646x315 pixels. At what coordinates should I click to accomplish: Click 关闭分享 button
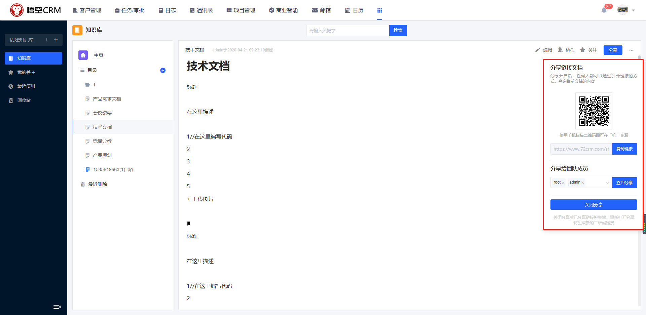click(x=594, y=205)
